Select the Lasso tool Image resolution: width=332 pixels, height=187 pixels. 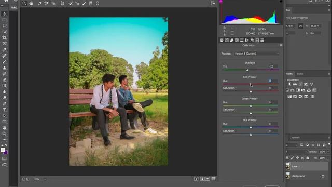pos(4,25)
